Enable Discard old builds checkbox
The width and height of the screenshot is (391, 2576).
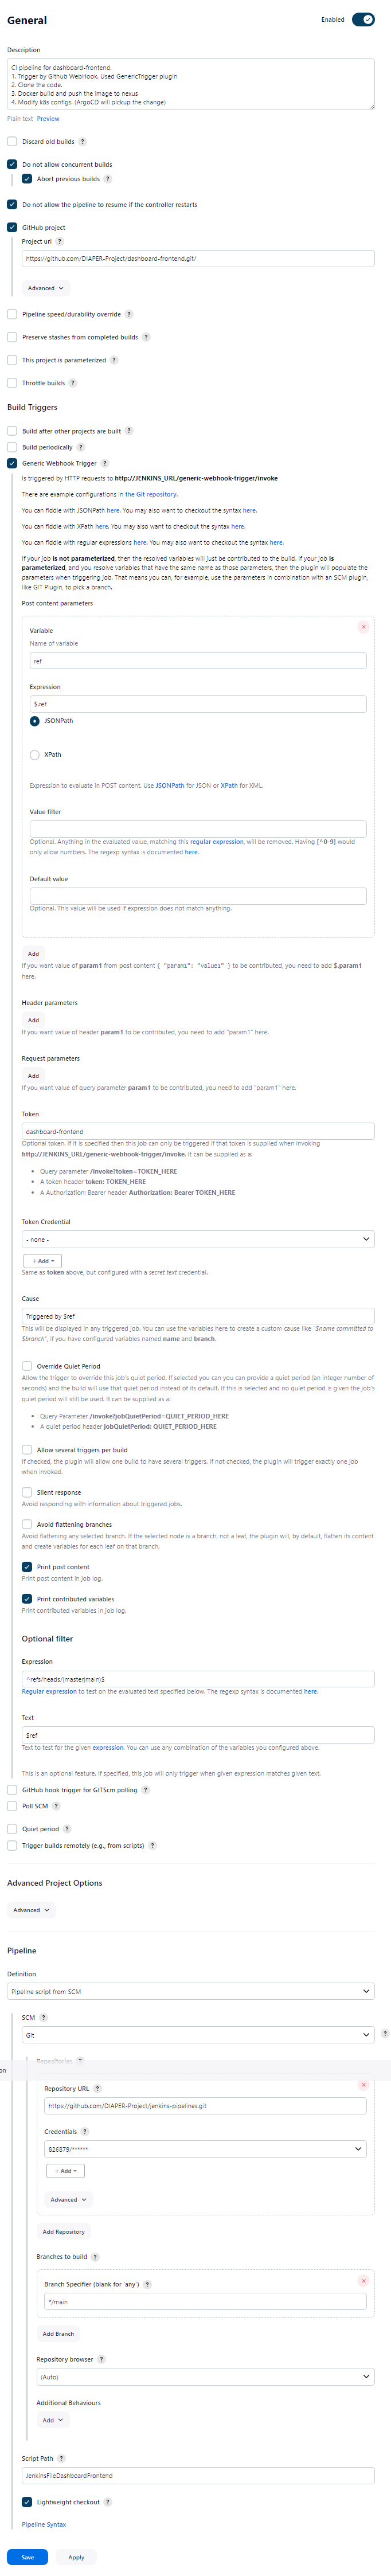tap(12, 142)
